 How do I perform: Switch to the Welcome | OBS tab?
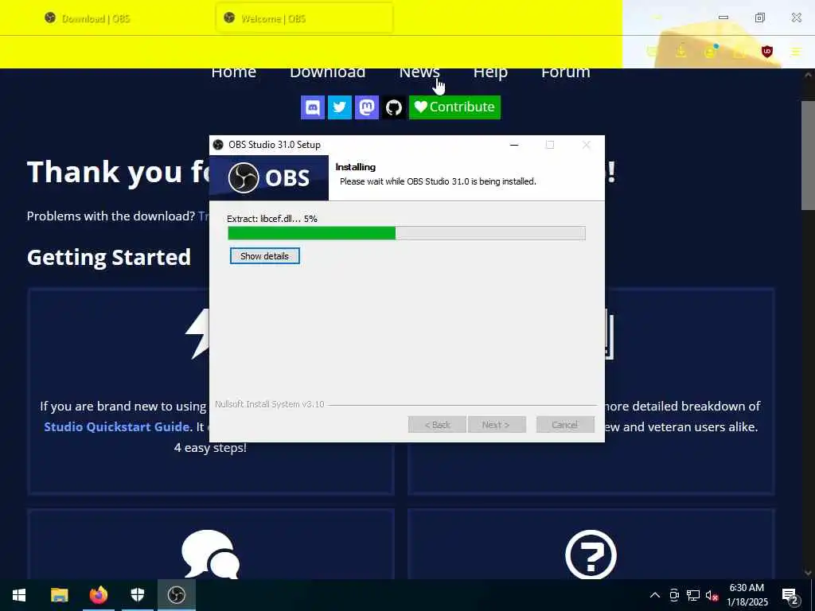pyautogui.click(x=304, y=18)
